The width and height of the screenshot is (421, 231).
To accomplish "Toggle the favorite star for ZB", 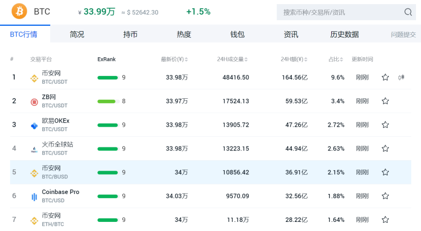I will pos(385,101).
